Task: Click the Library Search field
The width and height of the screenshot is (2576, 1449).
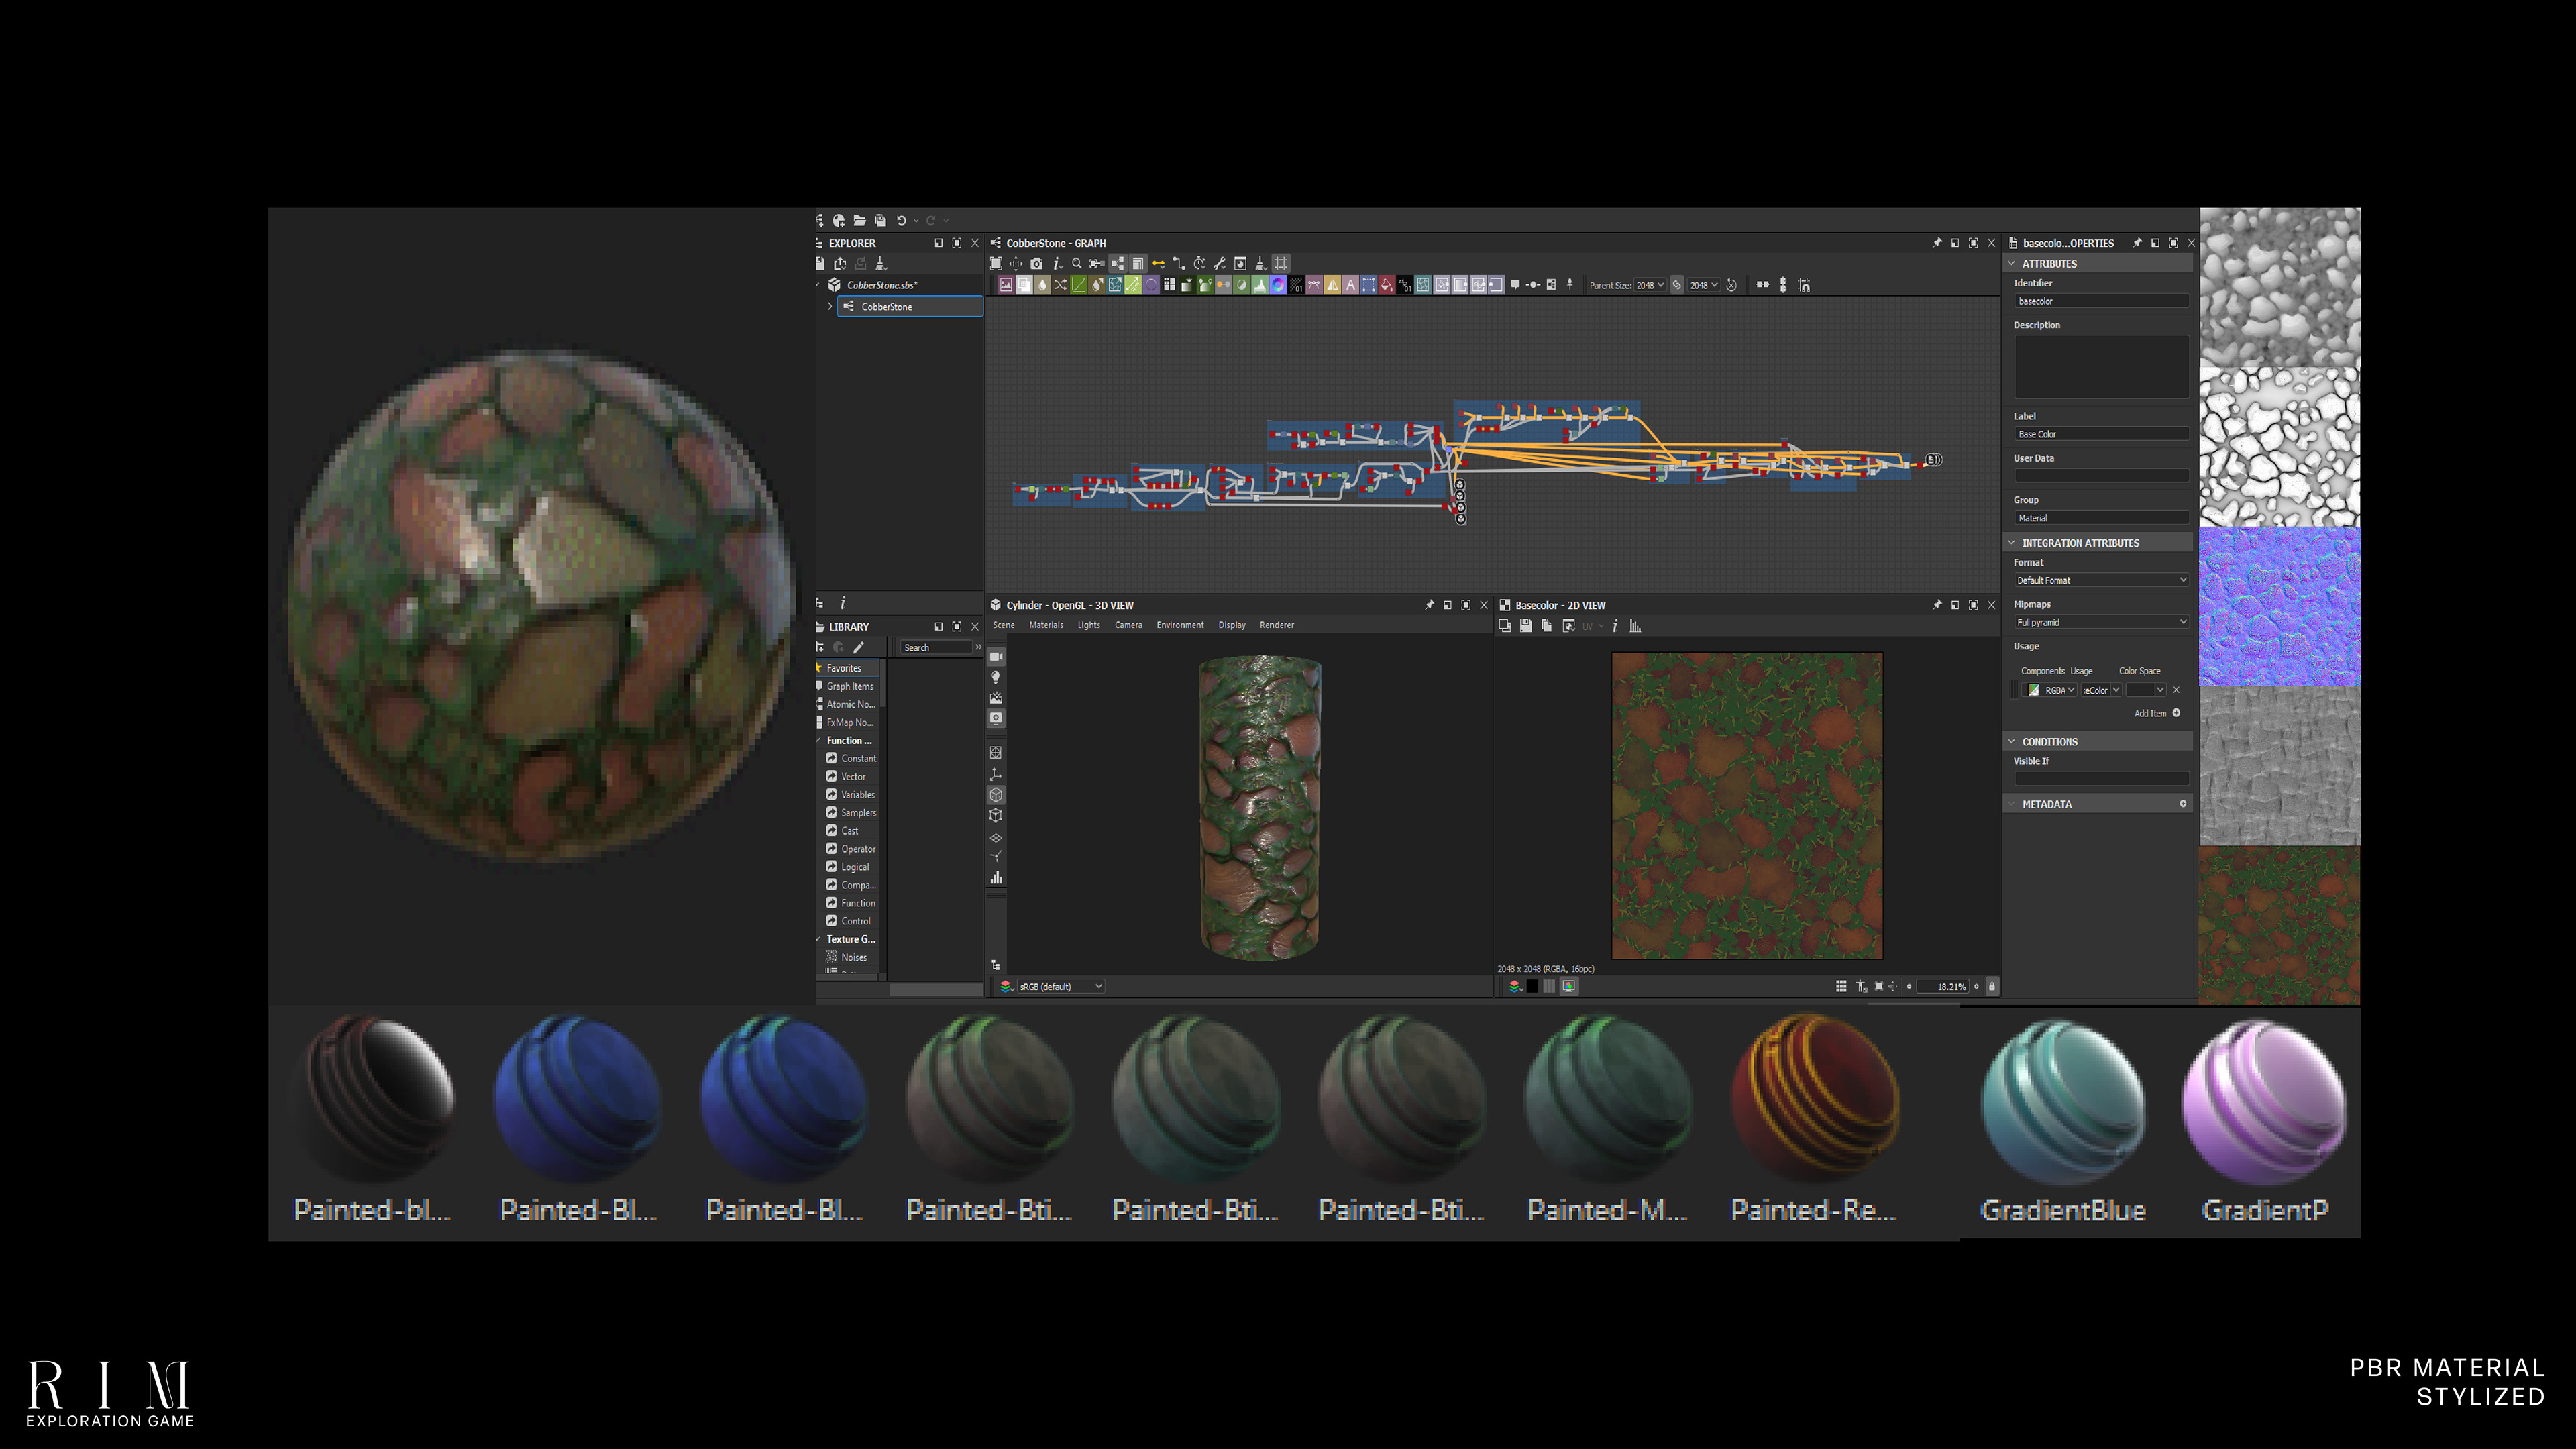Action: (x=935, y=648)
